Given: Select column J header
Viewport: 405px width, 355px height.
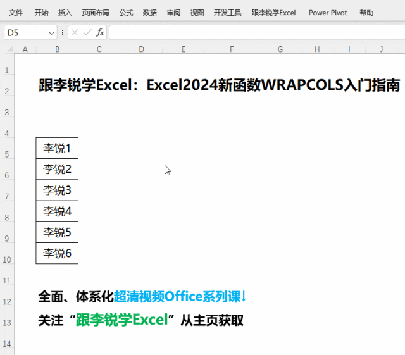Looking at the screenshot, I should click(x=382, y=49).
